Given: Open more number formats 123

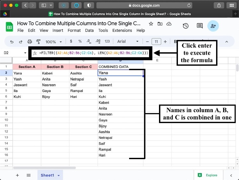Looking at the screenshot, I should pos(107,41).
